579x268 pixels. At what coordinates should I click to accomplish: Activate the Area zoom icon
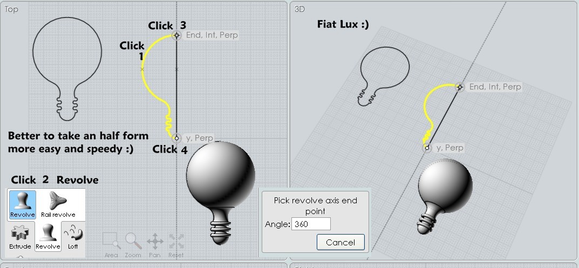[111, 245]
